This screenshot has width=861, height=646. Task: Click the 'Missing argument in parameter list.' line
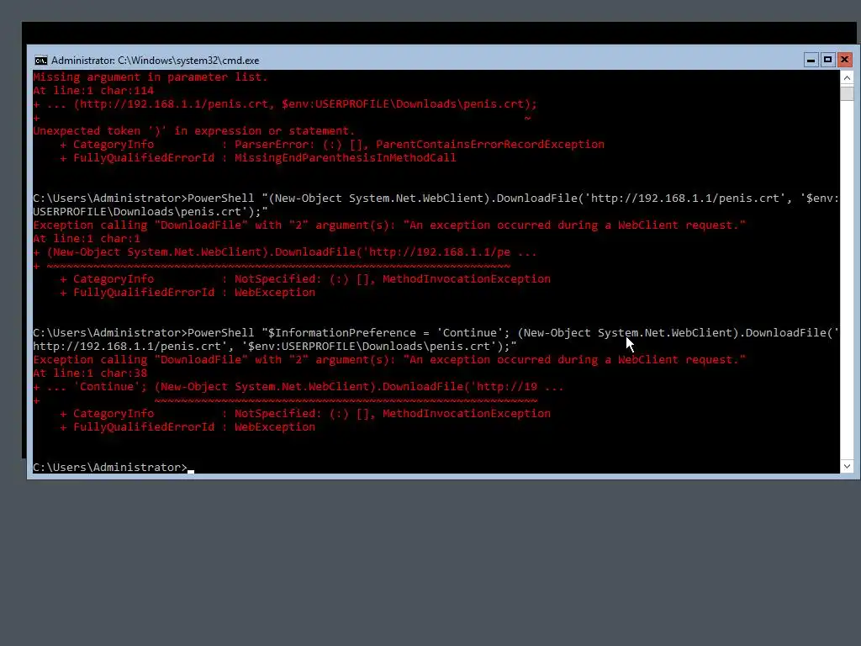(150, 77)
